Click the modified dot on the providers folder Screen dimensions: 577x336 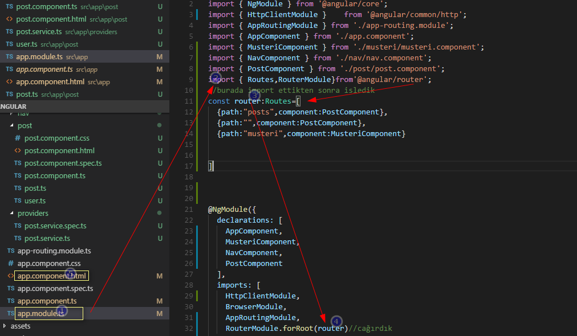pyautogui.click(x=159, y=213)
